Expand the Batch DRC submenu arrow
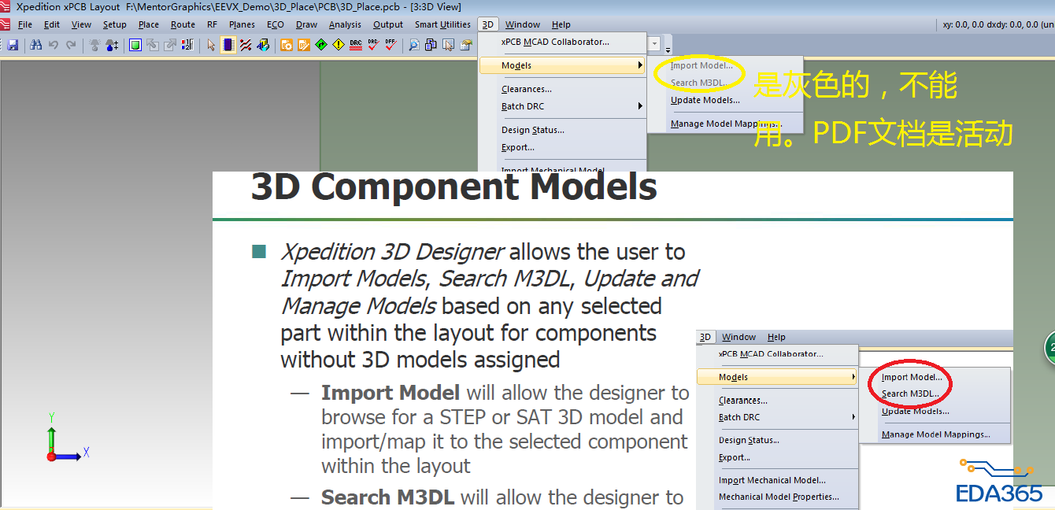The height and width of the screenshot is (510, 1055). point(640,106)
